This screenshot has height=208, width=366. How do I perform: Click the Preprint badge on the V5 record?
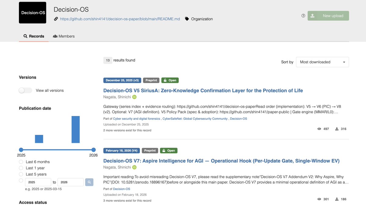[151, 80]
